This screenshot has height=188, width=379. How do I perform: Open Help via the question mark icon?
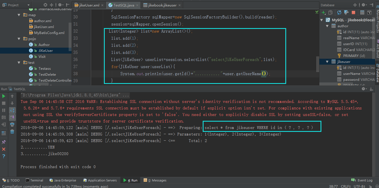click(4, 156)
